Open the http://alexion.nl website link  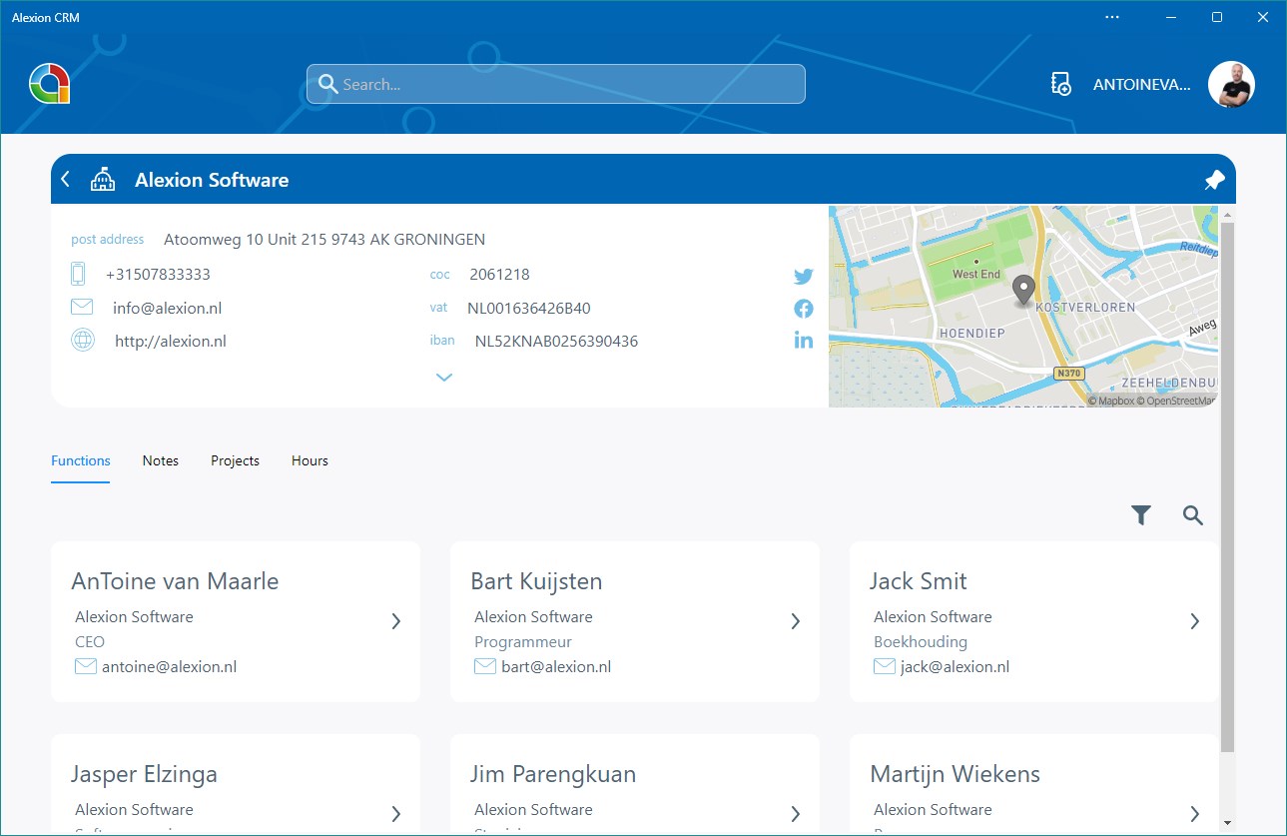coord(171,341)
